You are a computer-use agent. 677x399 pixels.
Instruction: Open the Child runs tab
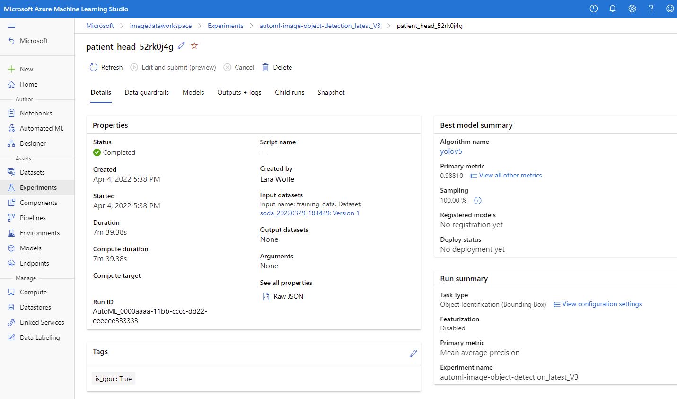coord(290,92)
